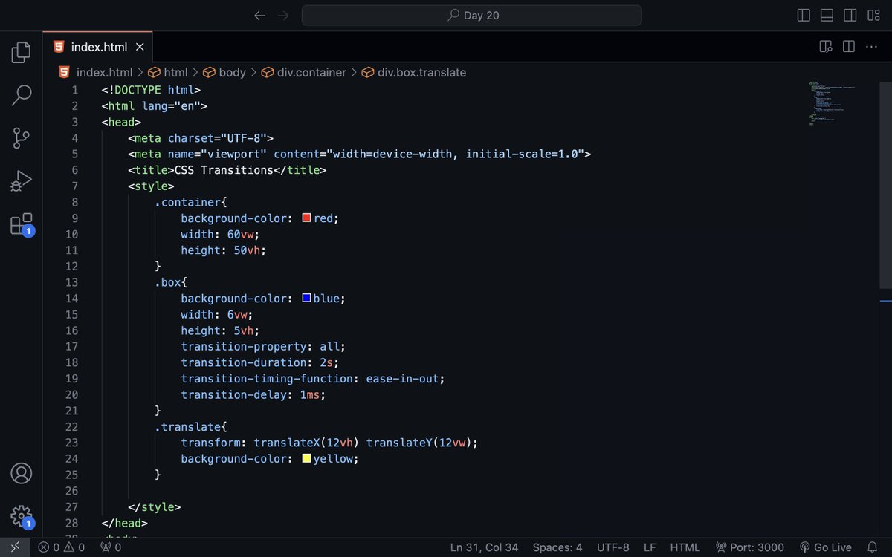Open remote window button in status bar

point(15,547)
